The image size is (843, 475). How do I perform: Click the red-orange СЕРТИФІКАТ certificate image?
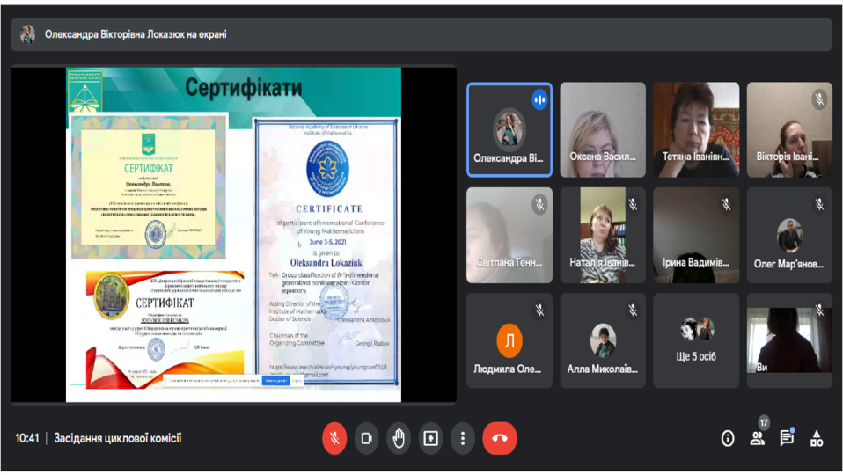[x=165, y=329]
